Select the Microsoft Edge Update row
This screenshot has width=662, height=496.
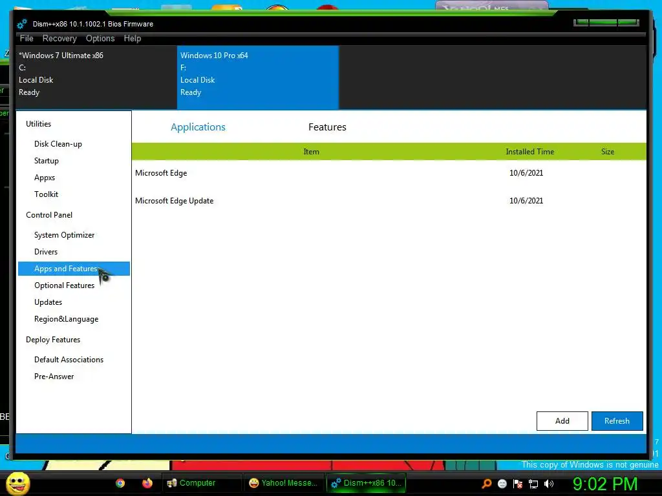(389, 201)
